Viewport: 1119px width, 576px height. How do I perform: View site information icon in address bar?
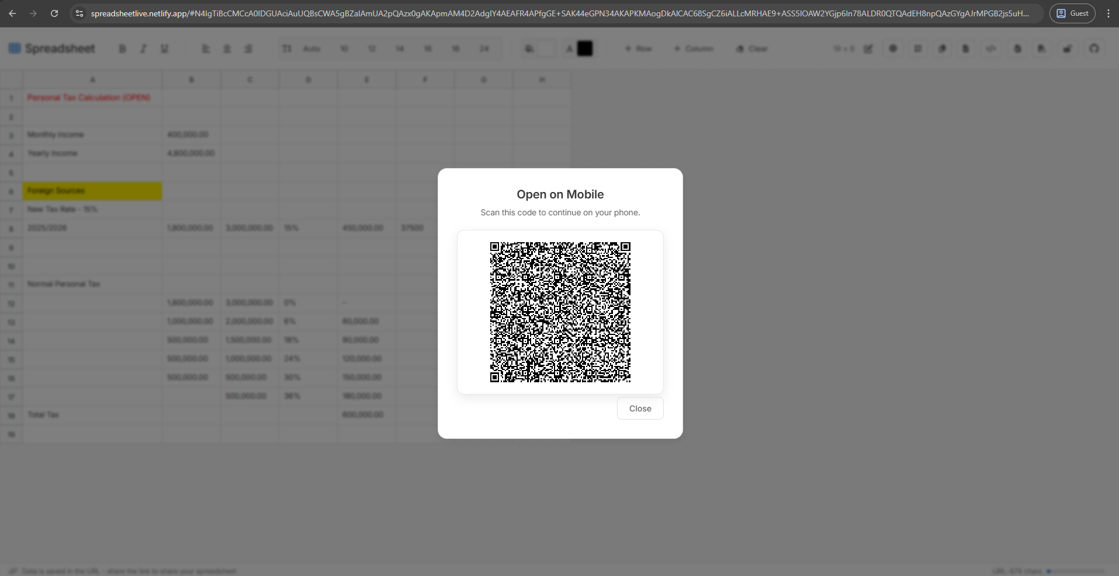tap(79, 13)
